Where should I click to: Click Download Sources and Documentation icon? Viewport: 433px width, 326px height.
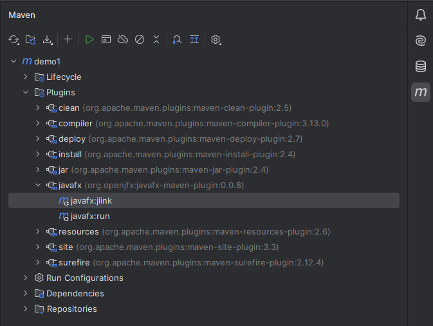[x=48, y=40]
